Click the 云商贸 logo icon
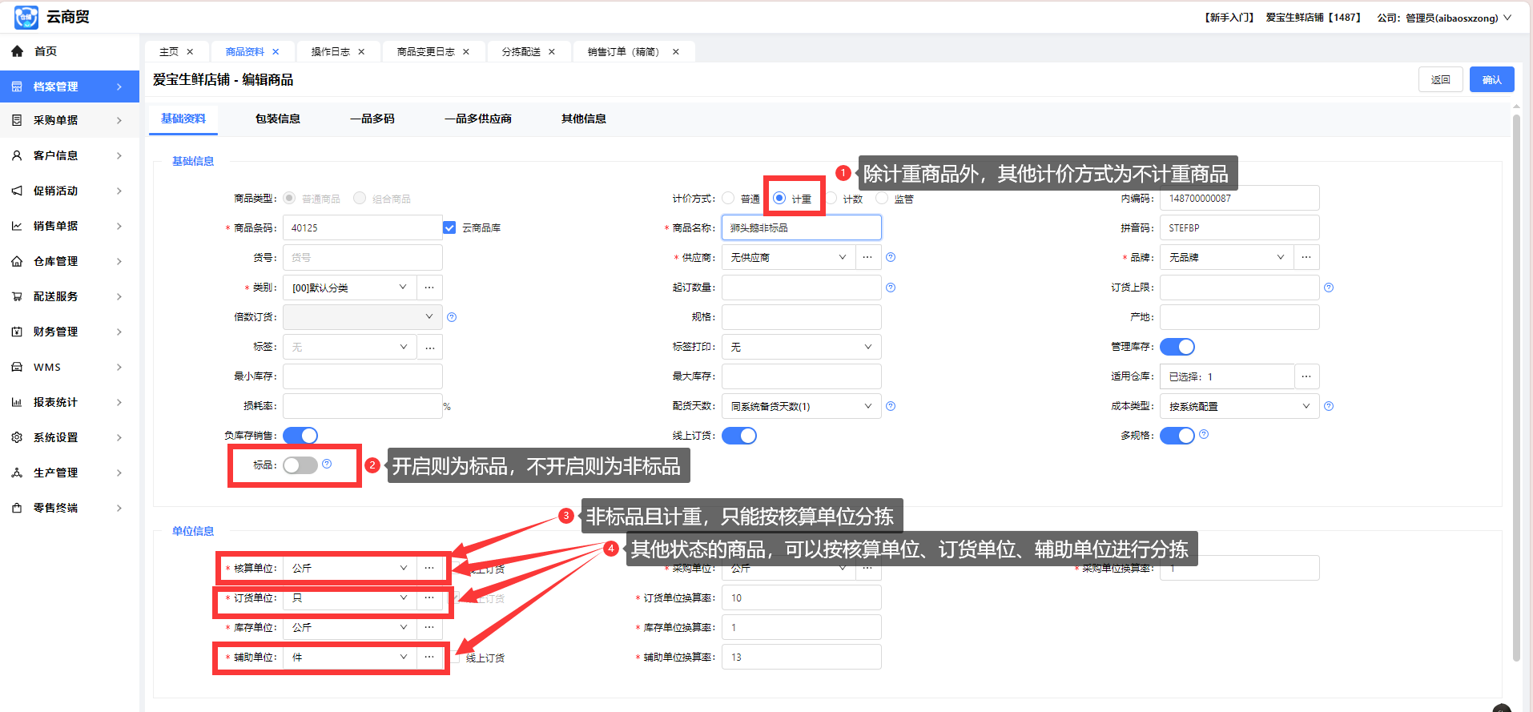Viewport: 1533px width, 712px height. coord(26,17)
